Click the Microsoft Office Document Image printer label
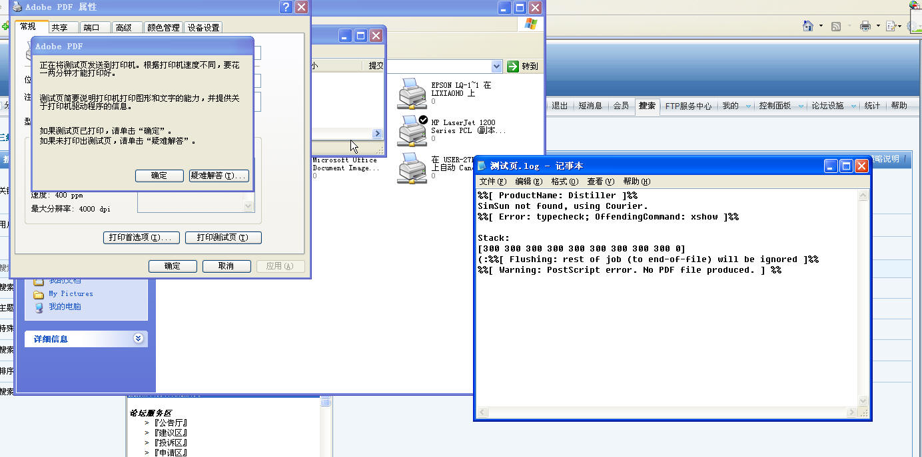Viewport: 922px width, 457px height. tap(346, 164)
